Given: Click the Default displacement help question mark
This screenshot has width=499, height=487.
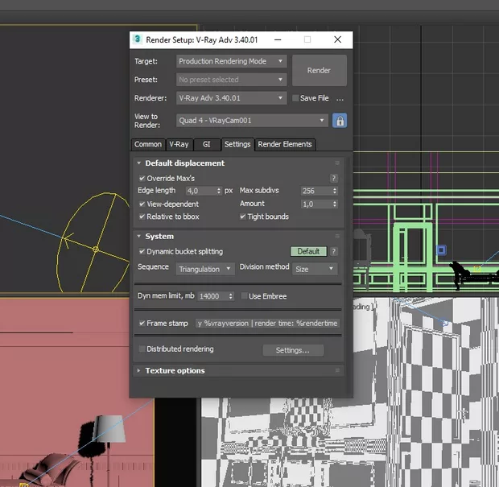Looking at the screenshot, I should (333, 178).
